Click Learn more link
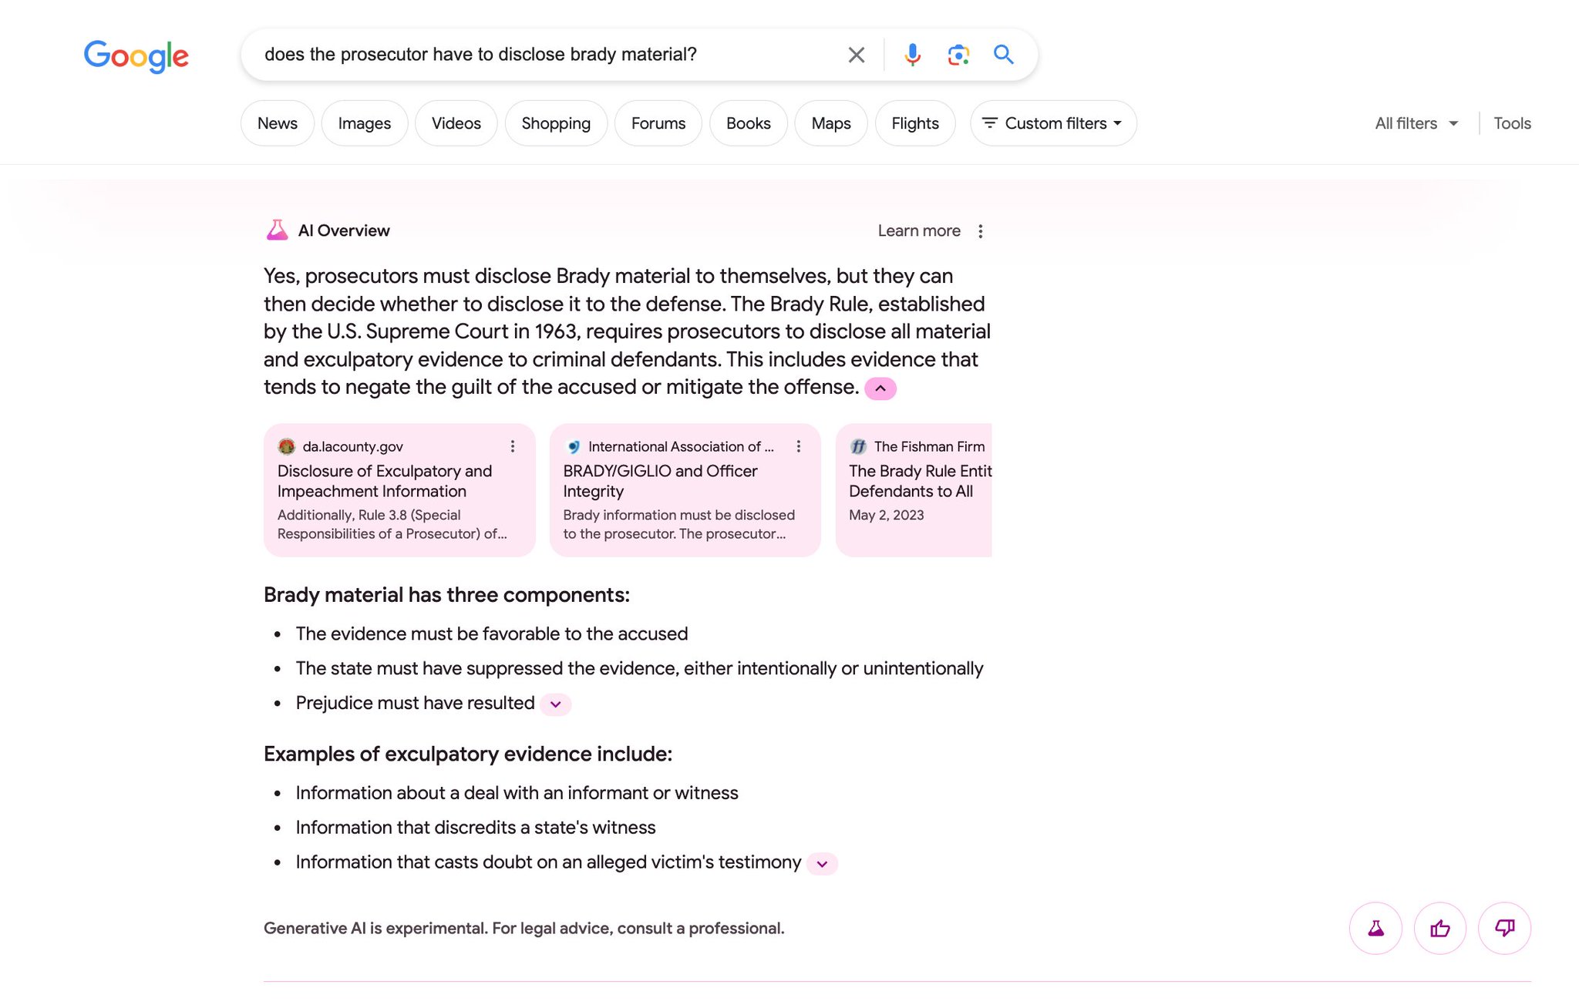The image size is (1579, 1005). pos(919,230)
